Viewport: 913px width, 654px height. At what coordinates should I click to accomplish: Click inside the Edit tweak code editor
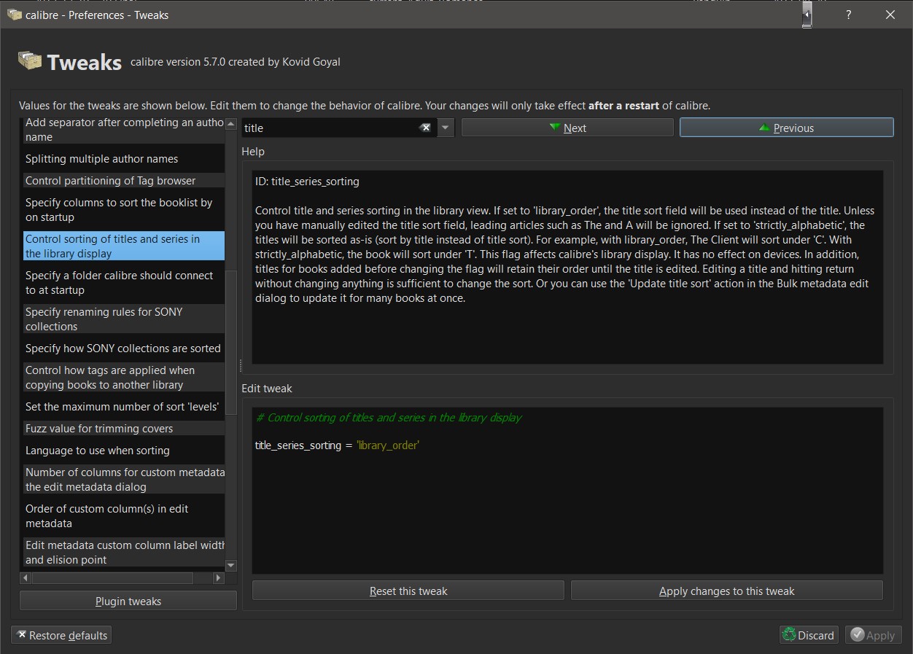pos(567,490)
